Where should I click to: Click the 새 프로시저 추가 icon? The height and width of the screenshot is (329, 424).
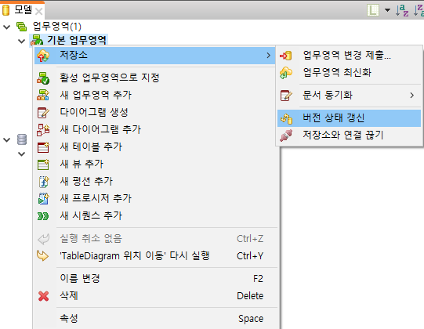[x=43, y=199]
